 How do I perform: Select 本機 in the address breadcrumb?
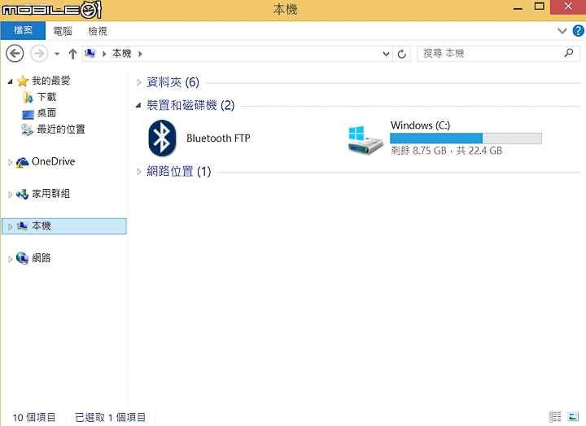(122, 54)
